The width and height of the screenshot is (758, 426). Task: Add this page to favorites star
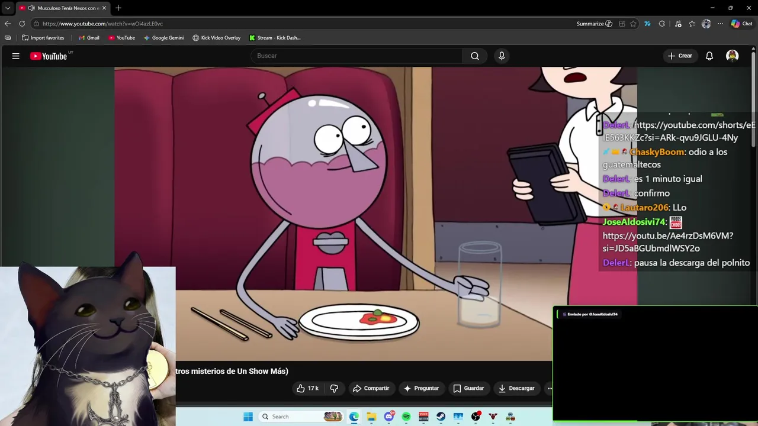(x=633, y=24)
